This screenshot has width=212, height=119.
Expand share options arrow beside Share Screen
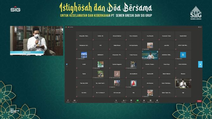click(140, 100)
